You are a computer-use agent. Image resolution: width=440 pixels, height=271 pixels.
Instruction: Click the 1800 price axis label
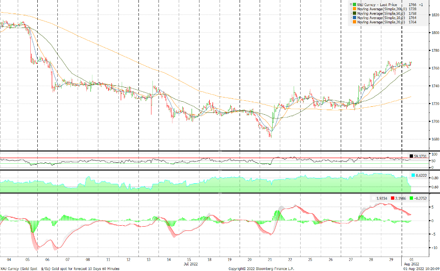click(x=435, y=33)
